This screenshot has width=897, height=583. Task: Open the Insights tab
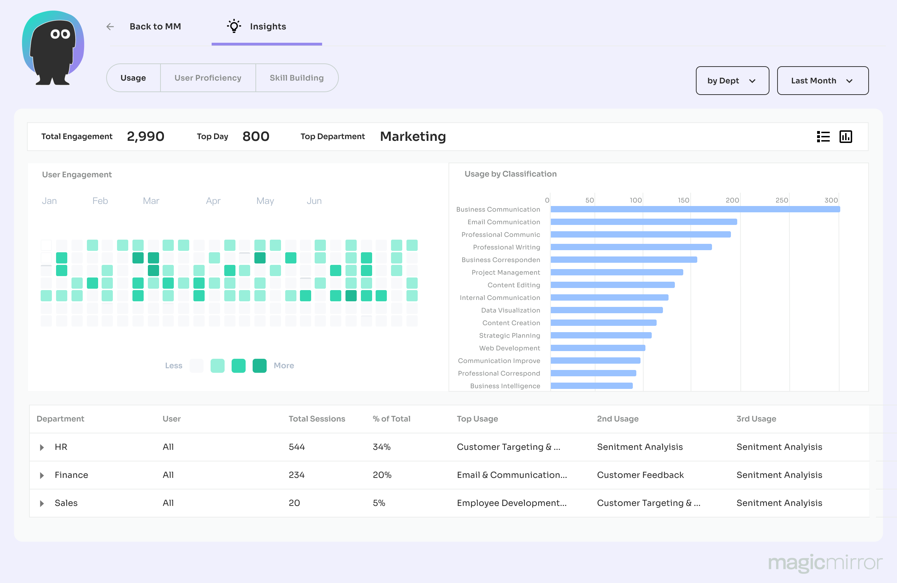point(267,26)
